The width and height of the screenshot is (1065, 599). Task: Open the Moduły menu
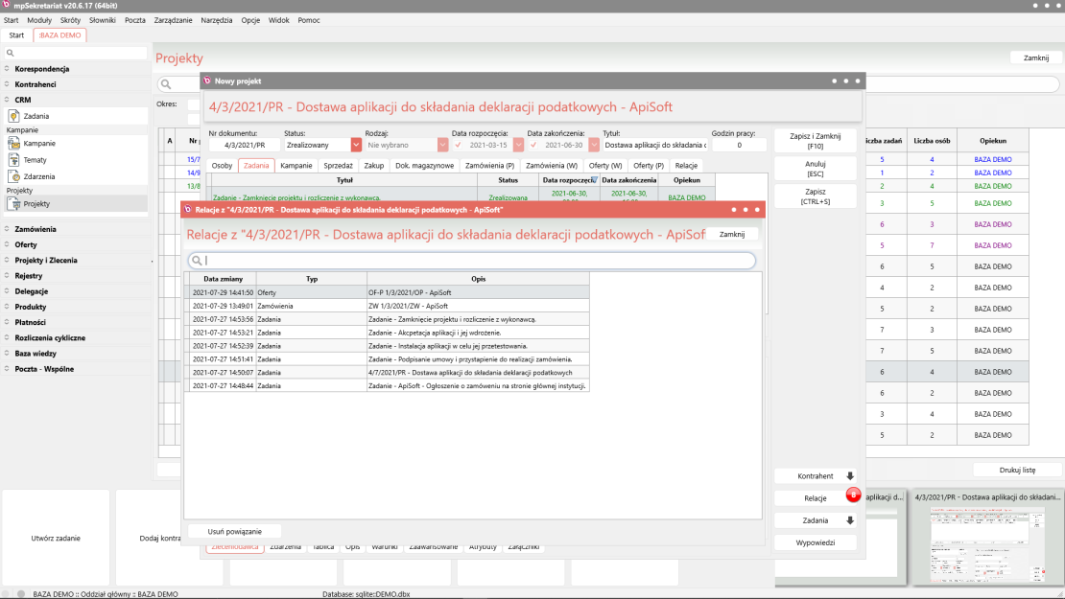[39, 20]
